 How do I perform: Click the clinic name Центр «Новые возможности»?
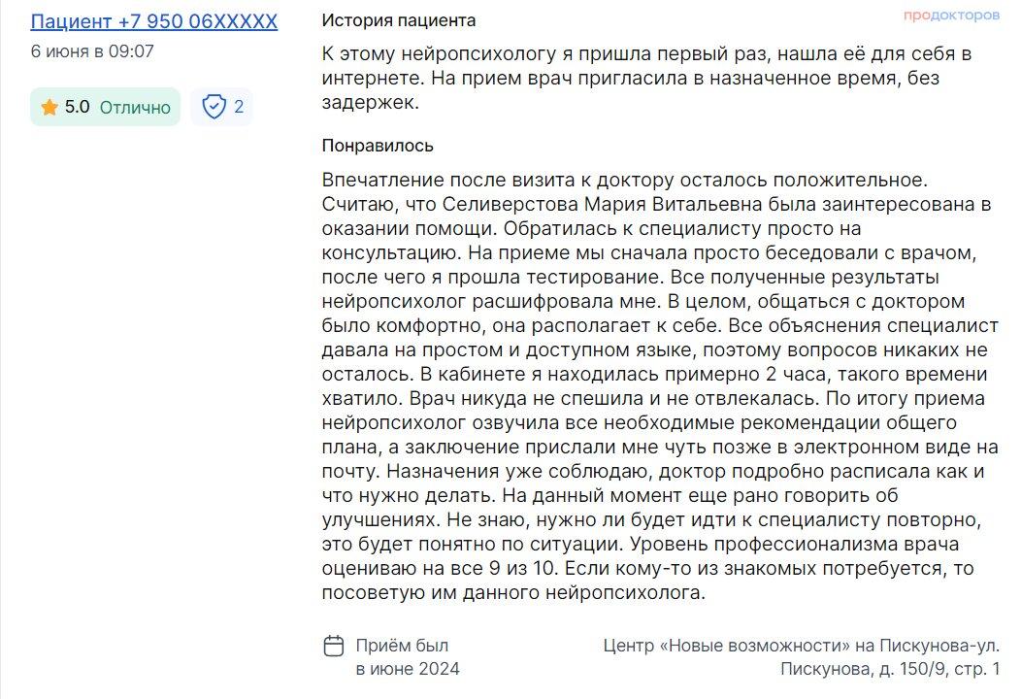point(726,646)
